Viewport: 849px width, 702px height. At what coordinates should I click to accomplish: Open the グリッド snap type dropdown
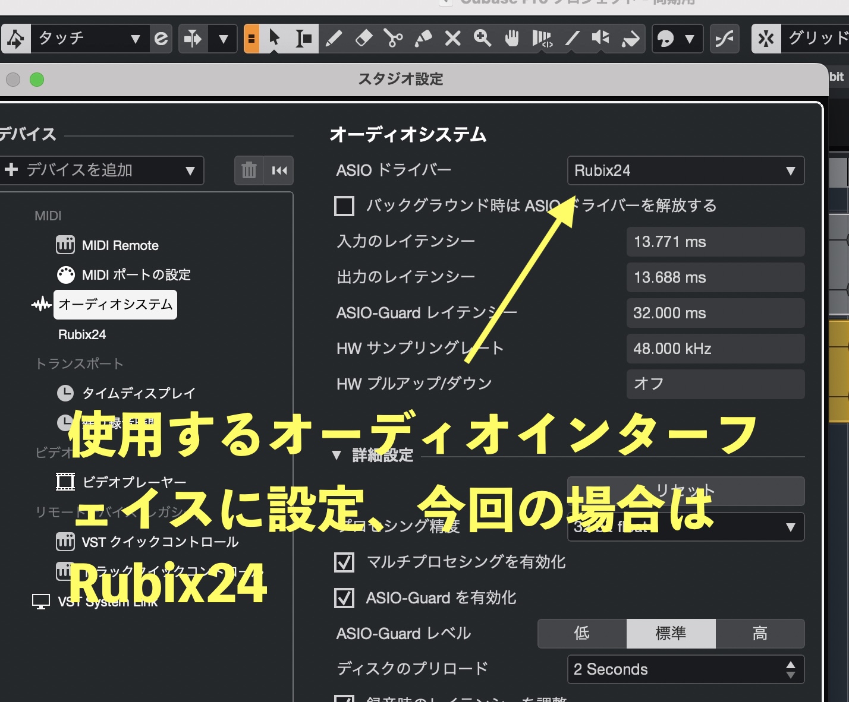pos(816,39)
